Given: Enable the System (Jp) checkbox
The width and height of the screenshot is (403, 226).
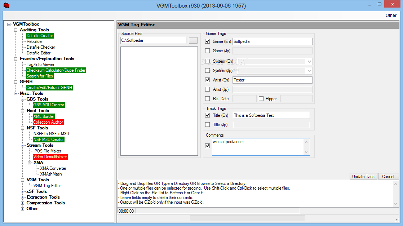Looking at the screenshot, I should click(x=208, y=70).
